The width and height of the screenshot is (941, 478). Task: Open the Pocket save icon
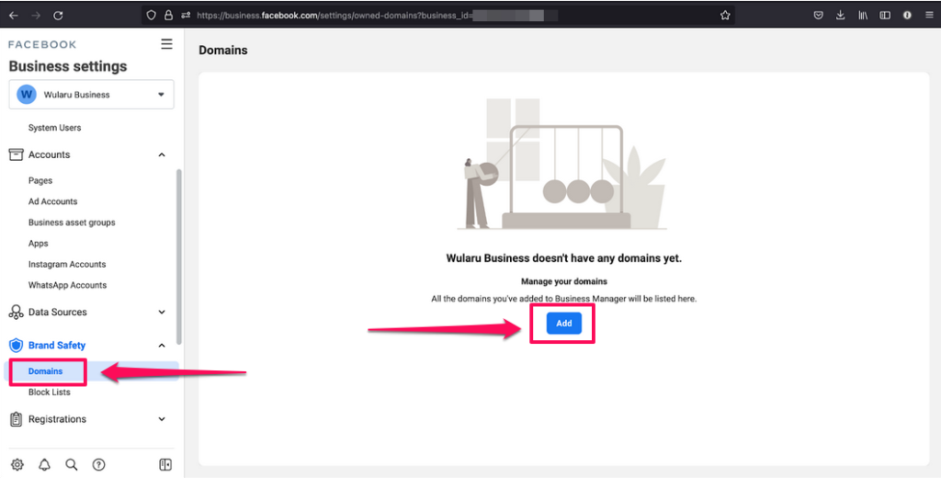[x=818, y=15]
